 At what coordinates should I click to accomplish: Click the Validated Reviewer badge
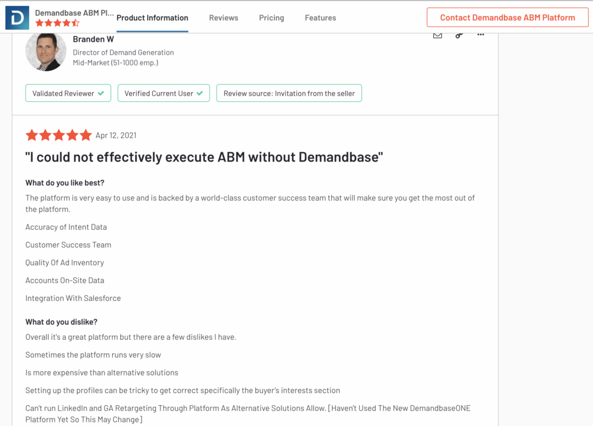click(68, 93)
